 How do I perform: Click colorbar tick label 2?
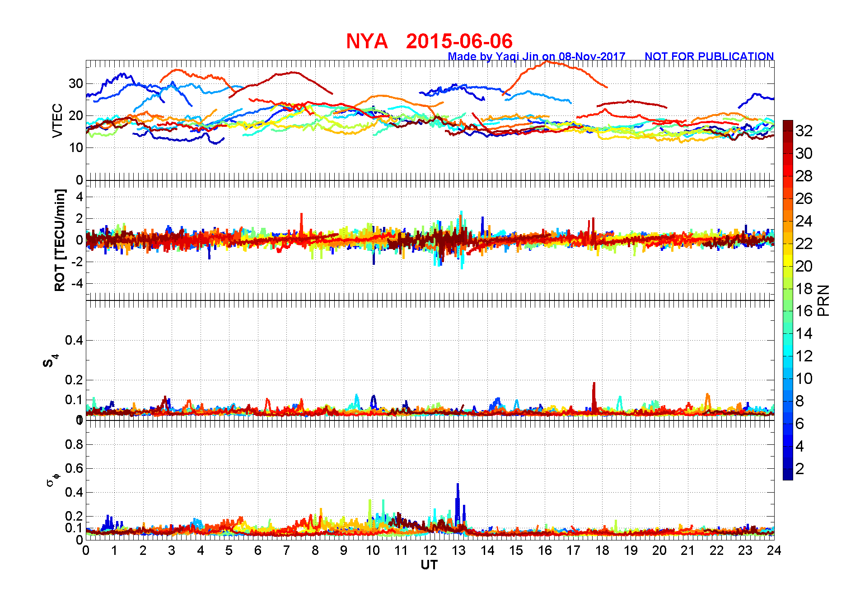800,469
